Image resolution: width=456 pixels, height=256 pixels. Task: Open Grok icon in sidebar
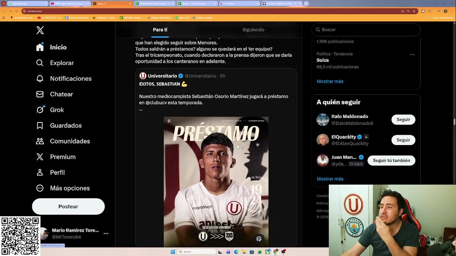point(40,110)
